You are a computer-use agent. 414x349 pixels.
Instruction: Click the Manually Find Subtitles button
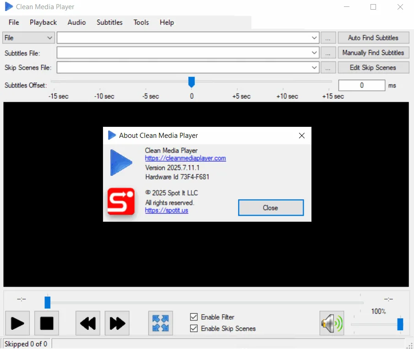(x=373, y=53)
